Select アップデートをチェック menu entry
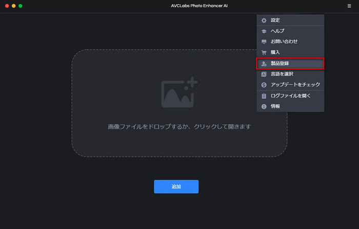 [x=290, y=85]
